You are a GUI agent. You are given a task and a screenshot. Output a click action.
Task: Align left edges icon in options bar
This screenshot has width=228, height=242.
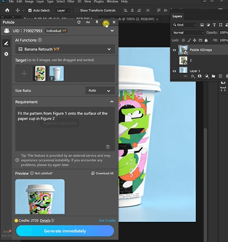click(126, 10)
